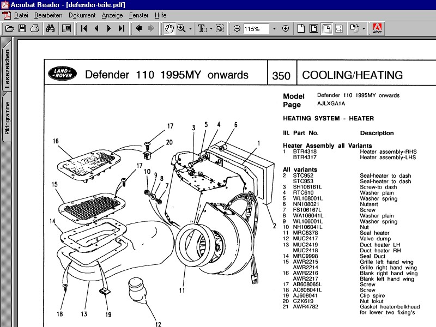436x327 pixels.
Task: Select the Hand tool
Action: tap(169, 28)
